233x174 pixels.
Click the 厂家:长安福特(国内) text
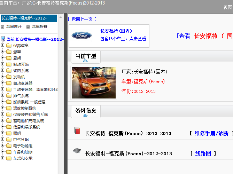tap(144, 72)
